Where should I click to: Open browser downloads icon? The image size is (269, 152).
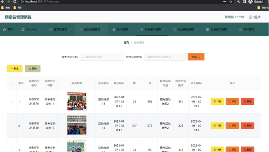238,2
